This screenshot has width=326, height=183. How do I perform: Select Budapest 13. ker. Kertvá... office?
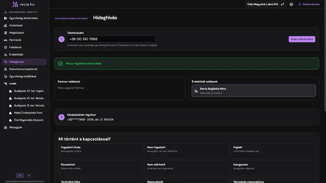[27, 105]
